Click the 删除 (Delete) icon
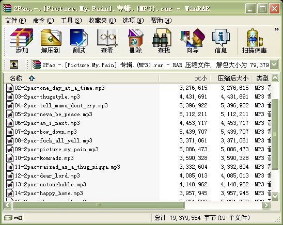Viewport: 283px width, 225px height. (135, 41)
